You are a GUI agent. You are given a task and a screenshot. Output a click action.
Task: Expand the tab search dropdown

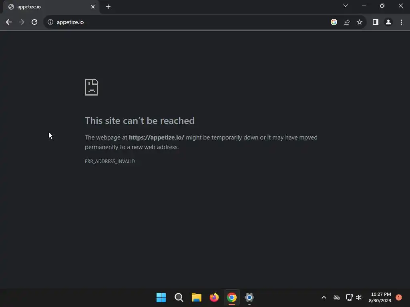coord(346,6)
